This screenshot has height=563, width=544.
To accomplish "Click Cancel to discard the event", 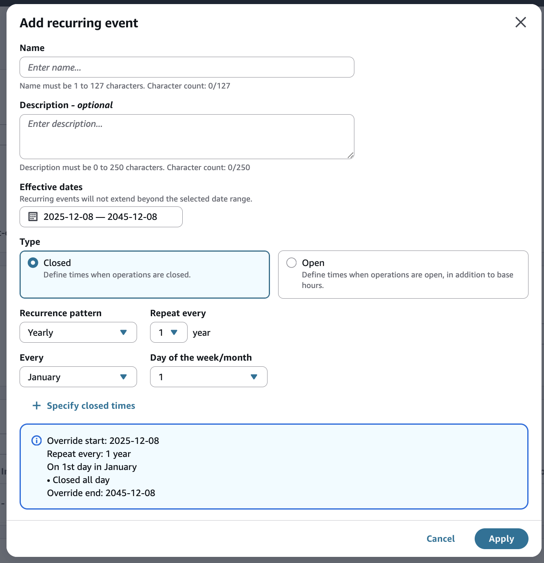I will pos(440,539).
